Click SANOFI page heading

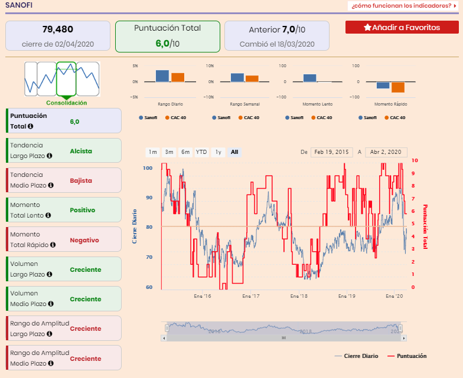(x=19, y=5)
